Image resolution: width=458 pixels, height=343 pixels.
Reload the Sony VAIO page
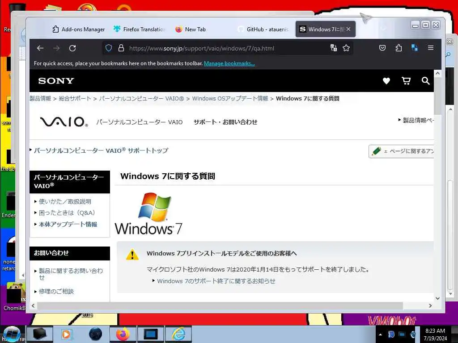tap(72, 48)
